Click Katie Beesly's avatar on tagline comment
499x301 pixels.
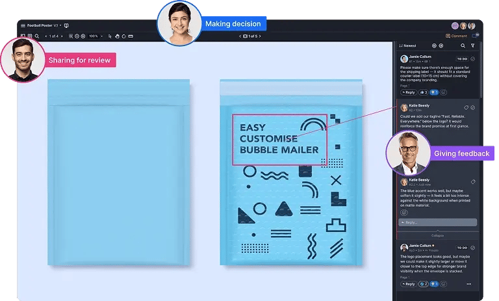tap(404, 107)
